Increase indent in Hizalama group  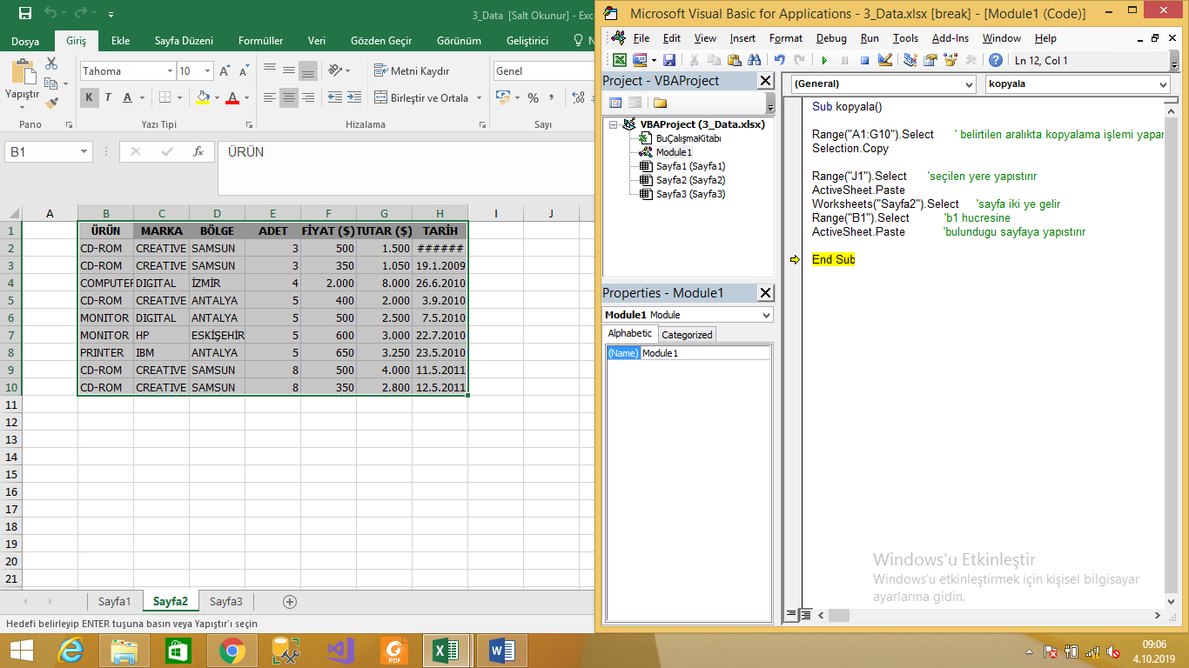[x=353, y=97]
